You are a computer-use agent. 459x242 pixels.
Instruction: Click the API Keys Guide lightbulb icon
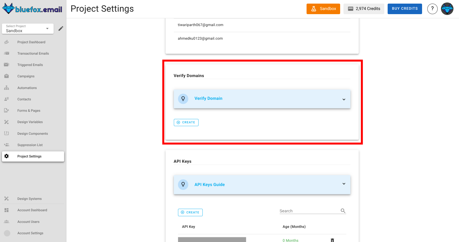coord(183,185)
